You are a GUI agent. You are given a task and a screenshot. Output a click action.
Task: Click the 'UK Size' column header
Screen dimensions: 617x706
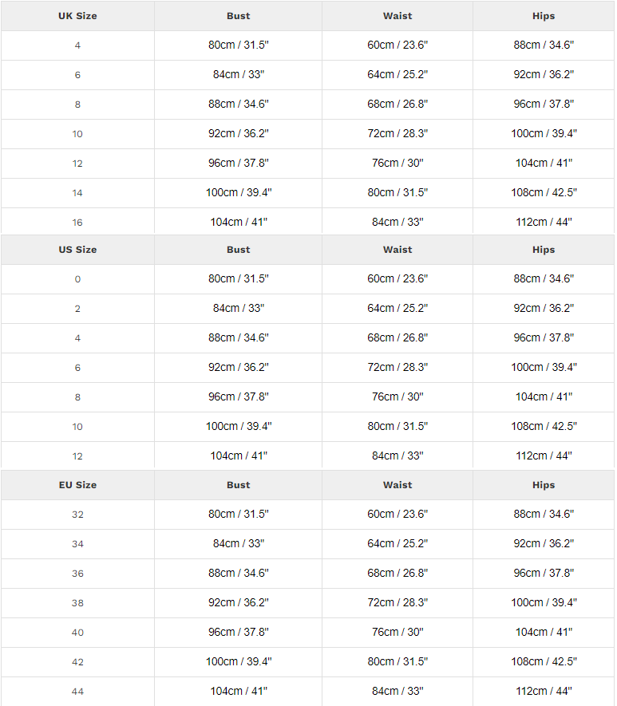(x=77, y=16)
